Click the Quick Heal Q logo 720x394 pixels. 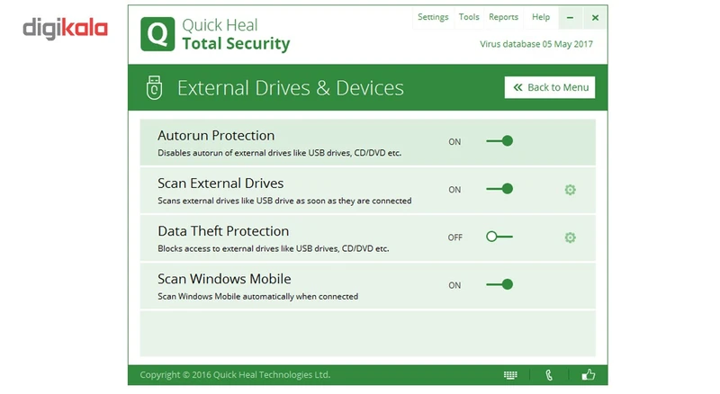[157, 34]
